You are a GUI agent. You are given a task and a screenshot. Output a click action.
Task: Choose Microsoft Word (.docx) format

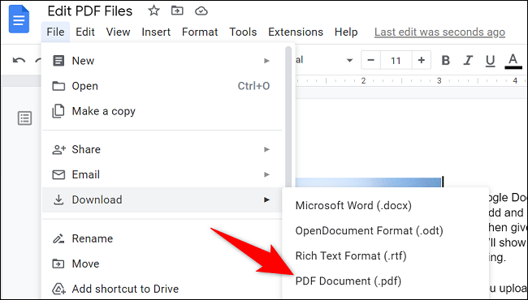(x=353, y=206)
